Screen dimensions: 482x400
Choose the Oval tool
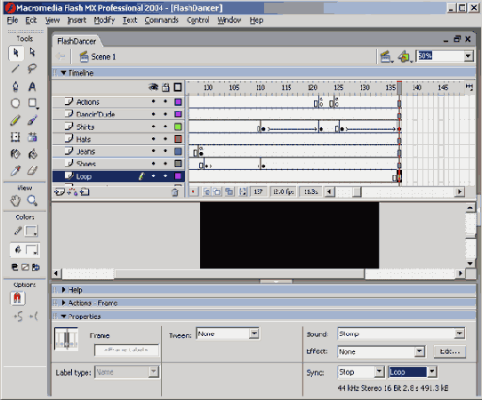tap(15, 103)
